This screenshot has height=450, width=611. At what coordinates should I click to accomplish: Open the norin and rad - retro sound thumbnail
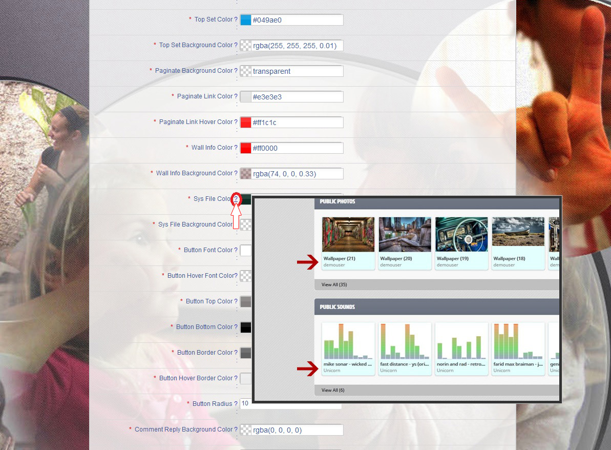tap(461, 341)
